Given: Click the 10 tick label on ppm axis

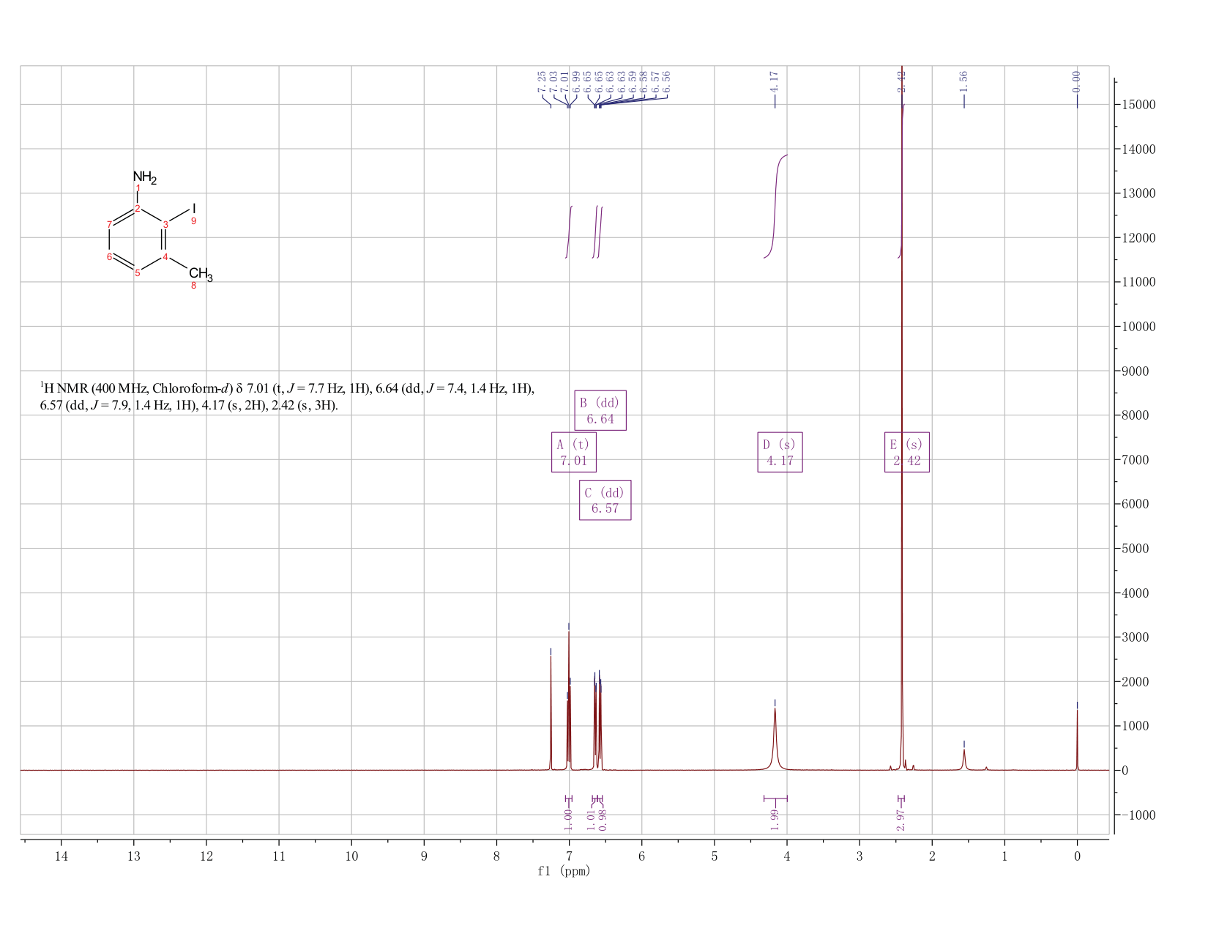Looking at the screenshot, I should click(x=351, y=855).
